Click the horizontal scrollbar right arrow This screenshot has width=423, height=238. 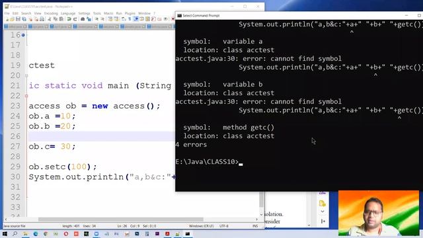pyautogui.click(x=257, y=219)
